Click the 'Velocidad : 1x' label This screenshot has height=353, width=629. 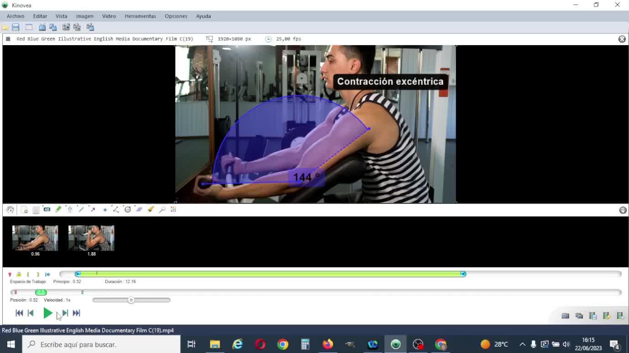tap(57, 300)
